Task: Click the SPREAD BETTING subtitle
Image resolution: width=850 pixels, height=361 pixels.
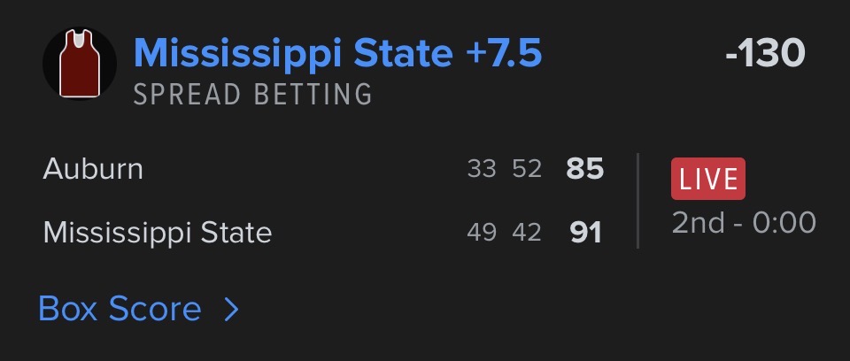Action: pyautogui.click(x=252, y=95)
